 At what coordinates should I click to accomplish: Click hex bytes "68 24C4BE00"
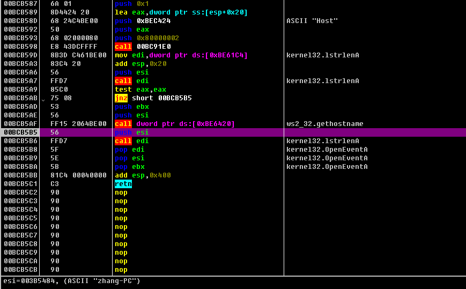coord(74,21)
